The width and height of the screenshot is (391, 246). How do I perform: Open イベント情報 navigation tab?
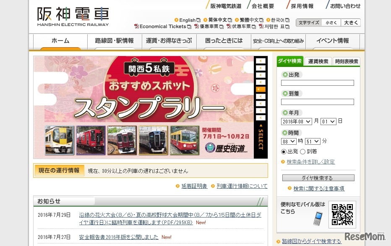pos(333,41)
